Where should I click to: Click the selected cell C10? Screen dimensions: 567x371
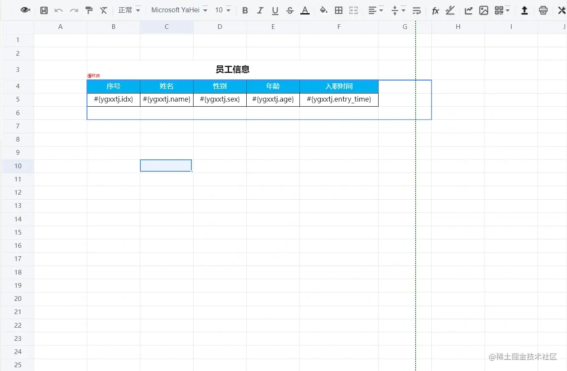[166, 166]
